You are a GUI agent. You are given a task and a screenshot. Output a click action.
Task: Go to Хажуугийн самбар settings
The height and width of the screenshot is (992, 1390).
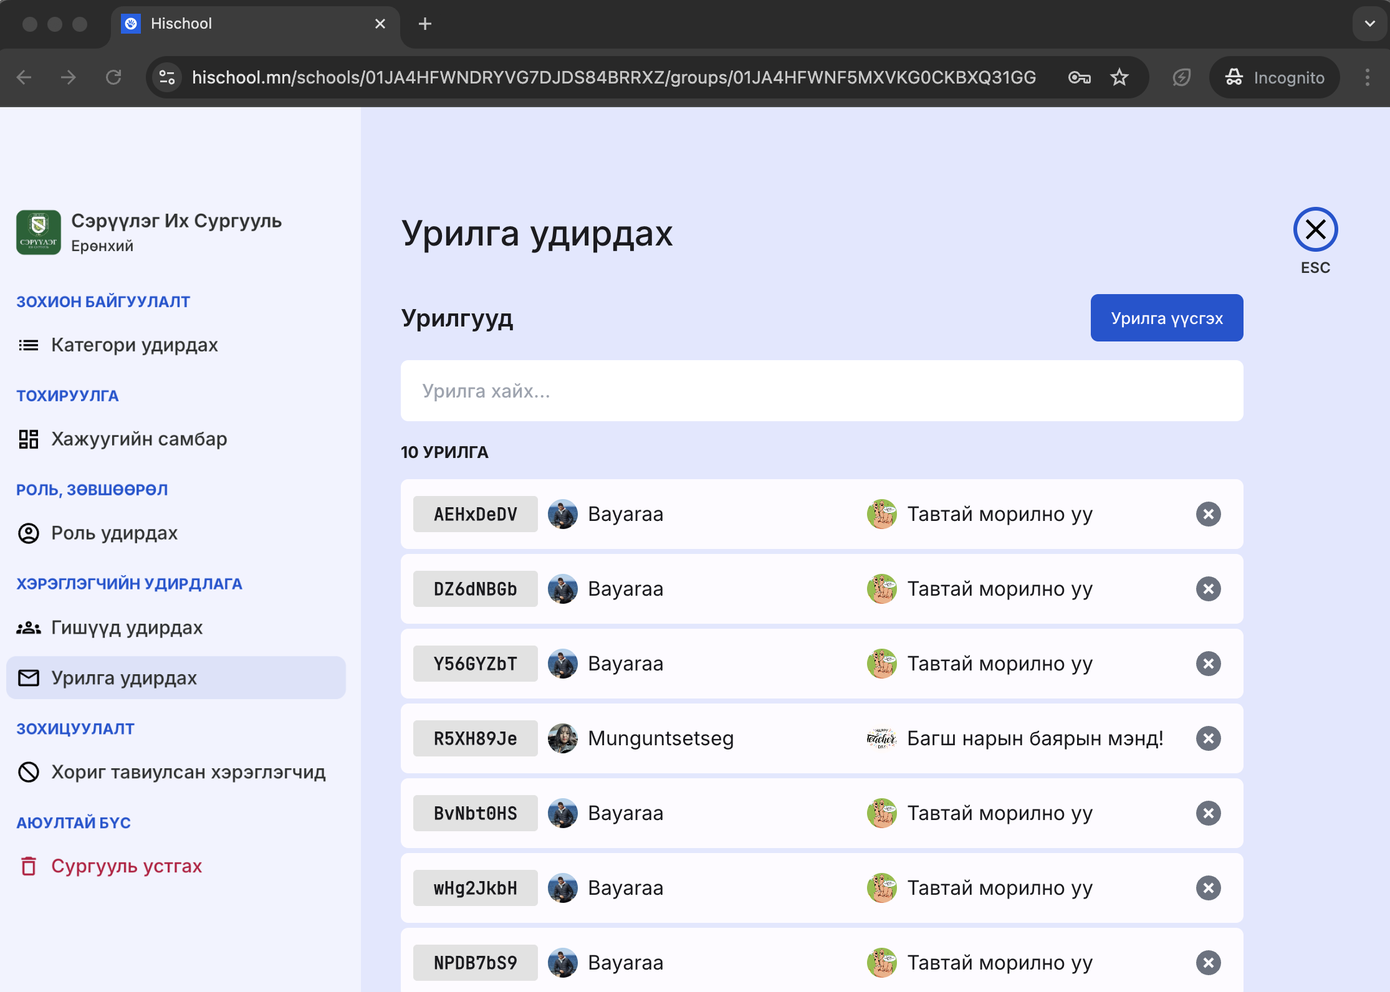click(138, 439)
